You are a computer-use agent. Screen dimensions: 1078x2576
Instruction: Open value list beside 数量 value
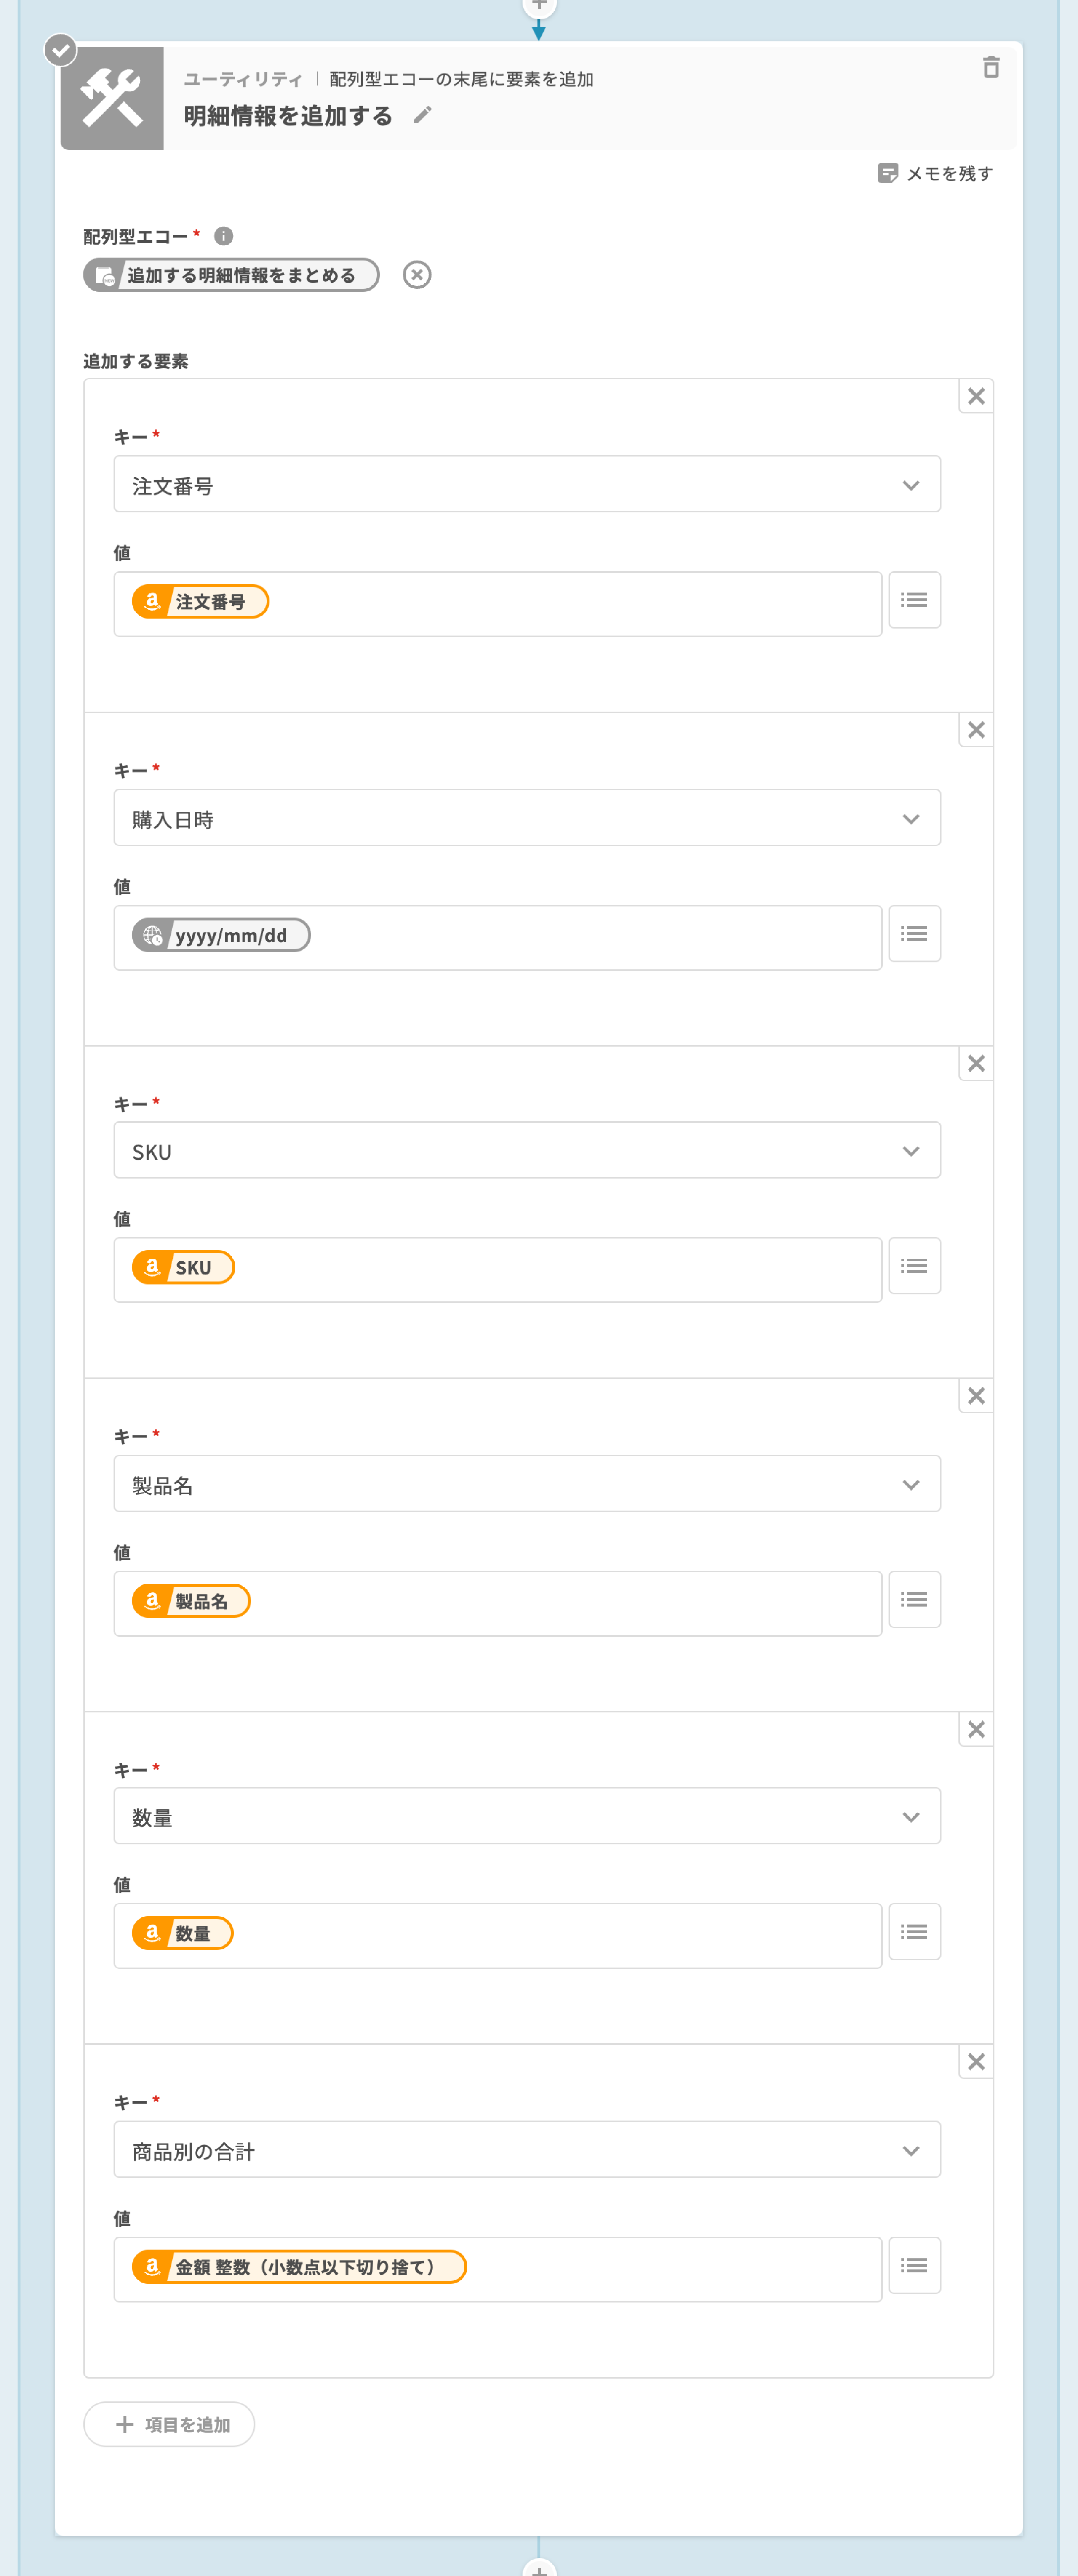[914, 1932]
